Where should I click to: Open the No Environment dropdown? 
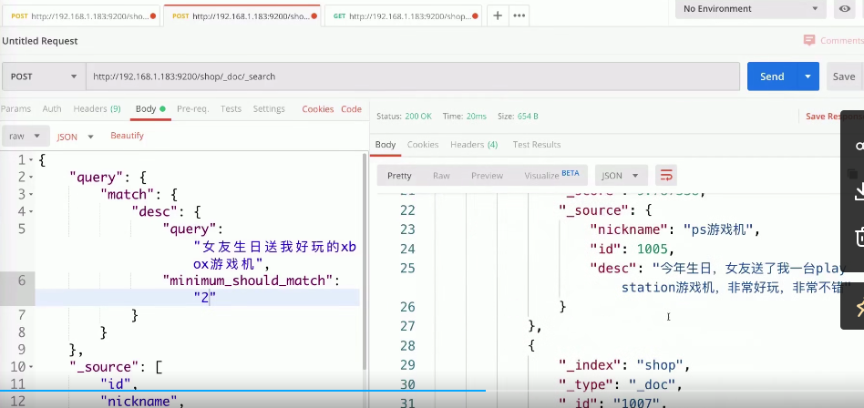[750, 9]
